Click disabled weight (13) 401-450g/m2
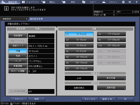 pyautogui.click(x=111, y=63)
